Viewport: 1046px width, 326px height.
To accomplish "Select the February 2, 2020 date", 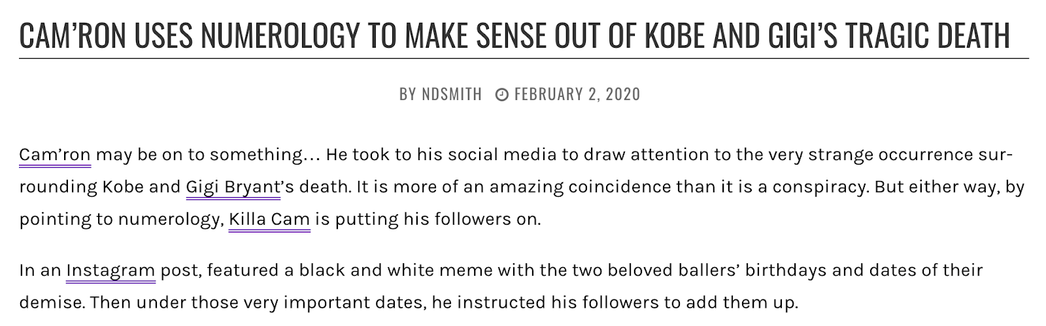I will point(577,95).
